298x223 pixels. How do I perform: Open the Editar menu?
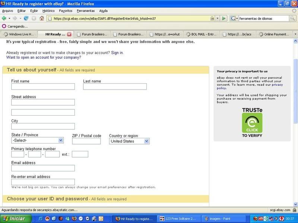coord(22,11)
